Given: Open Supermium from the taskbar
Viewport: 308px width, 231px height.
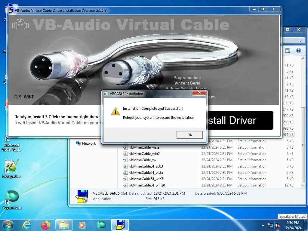Looking at the screenshot, I should (x=101, y=225).
